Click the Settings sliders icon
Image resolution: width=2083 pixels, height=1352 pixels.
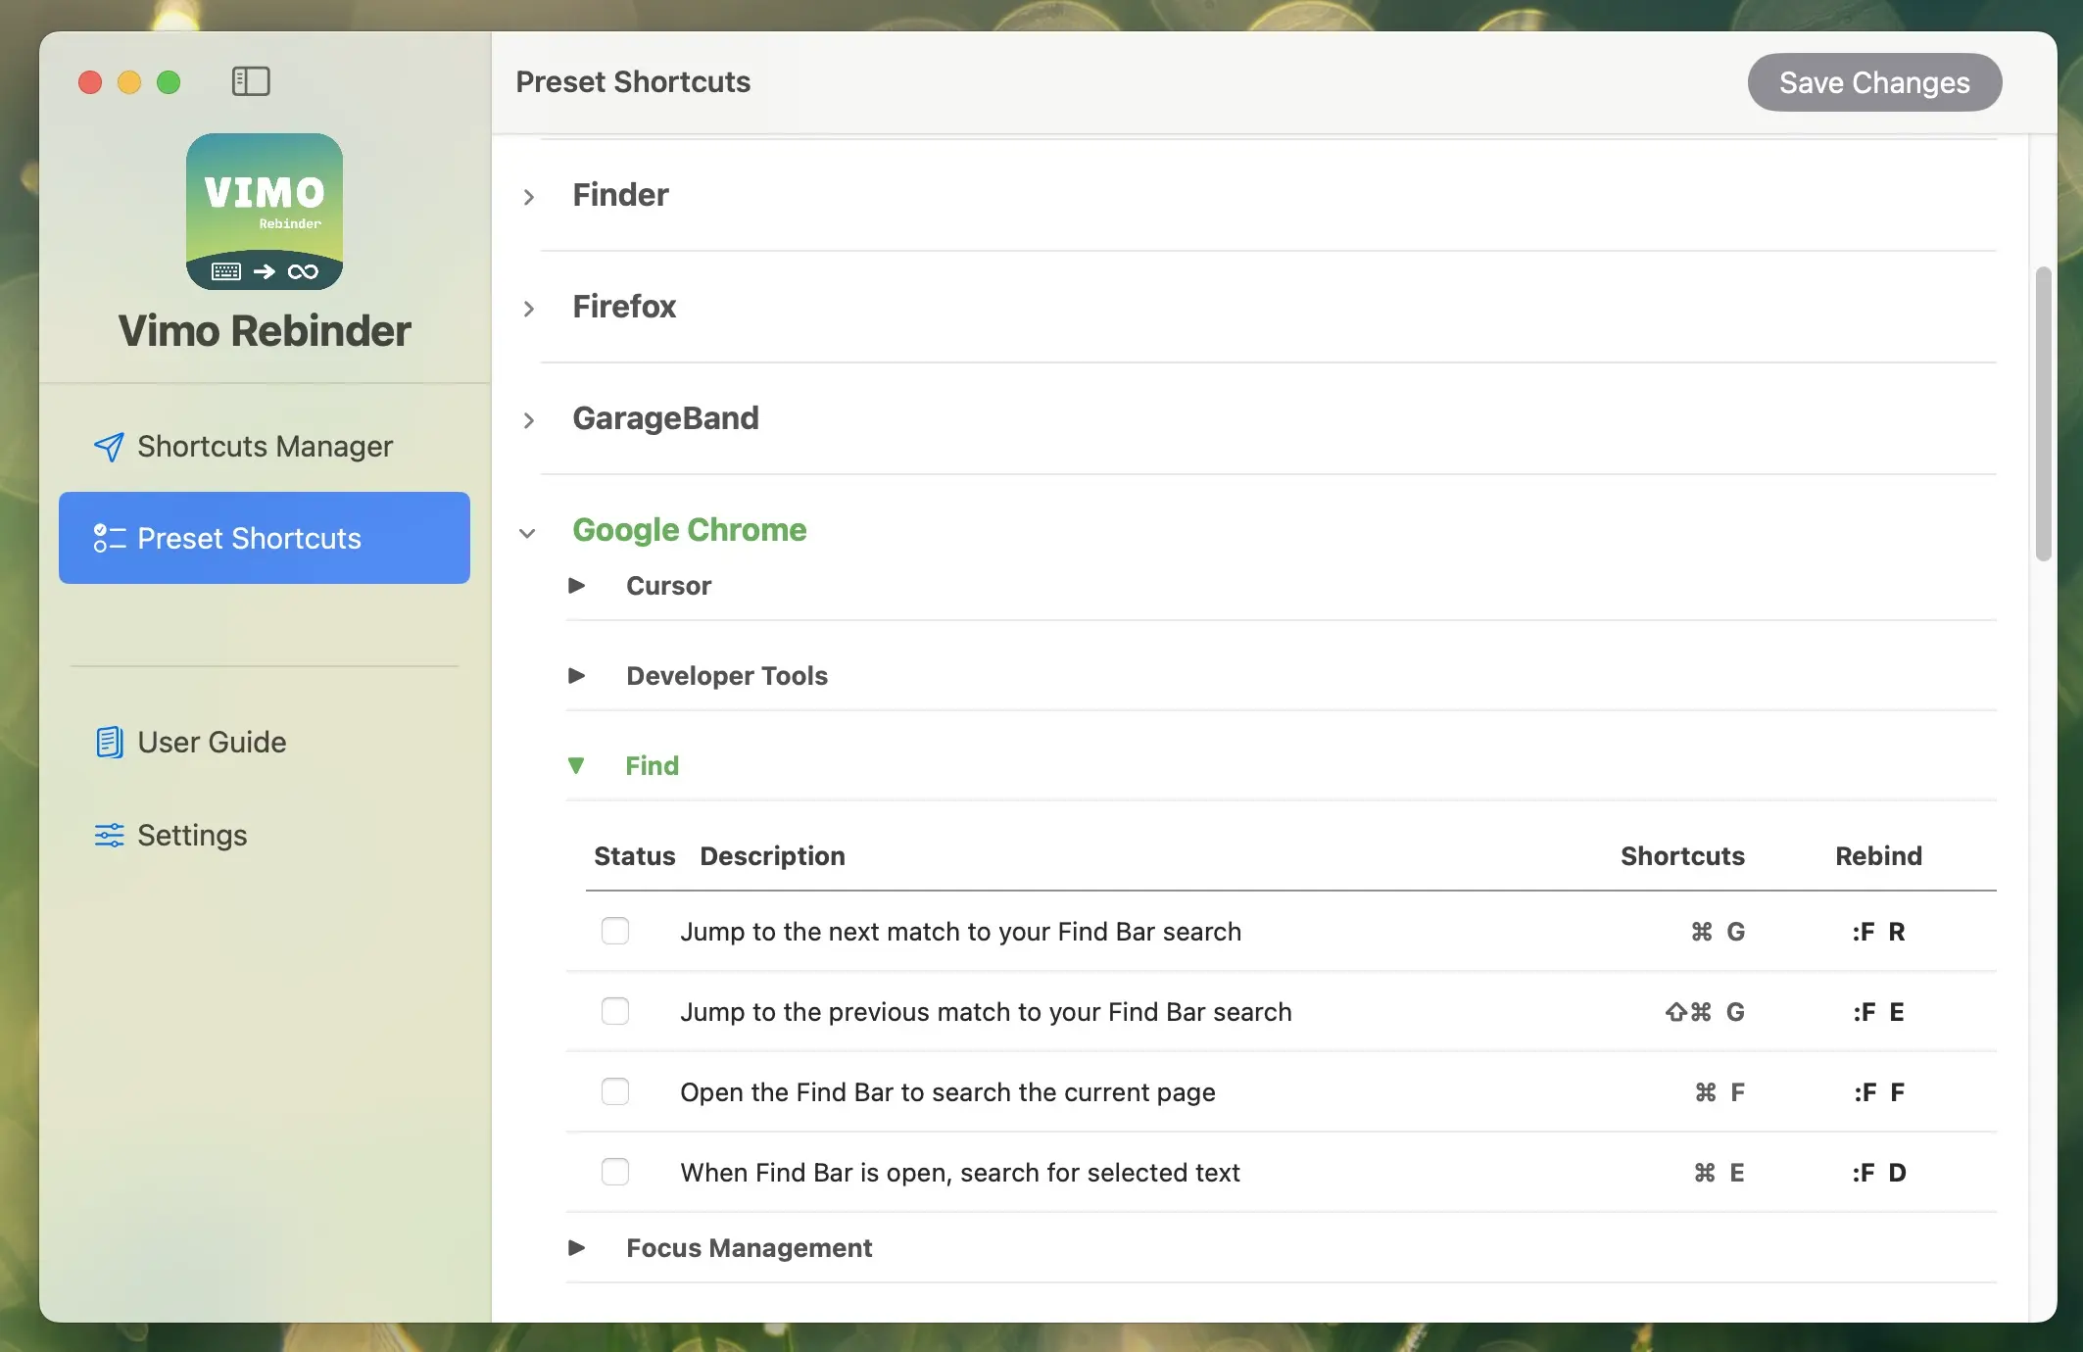(x=109, y=835)
